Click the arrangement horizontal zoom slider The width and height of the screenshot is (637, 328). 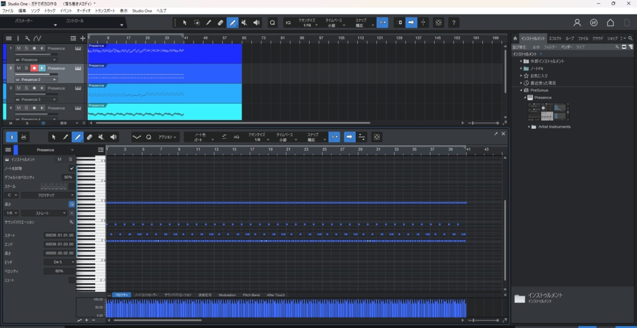click(x=483, y=123)
